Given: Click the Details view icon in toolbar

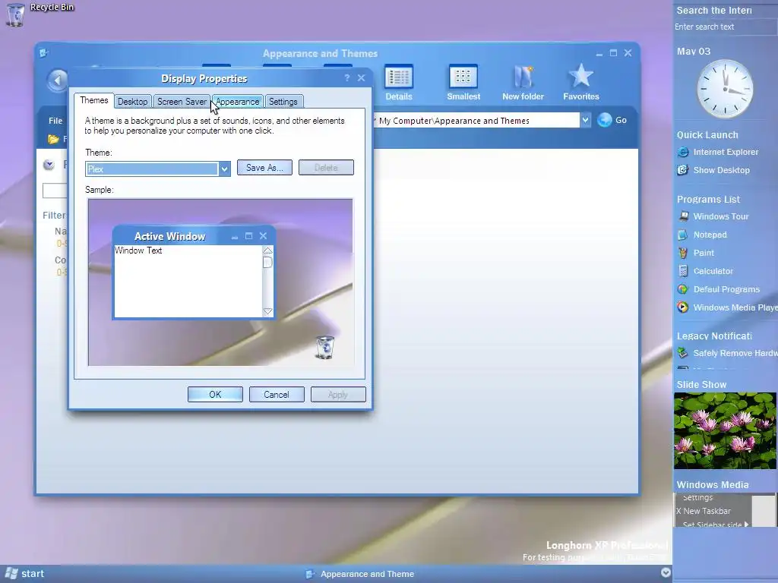Looking at the screenshot, I should 398,82.
